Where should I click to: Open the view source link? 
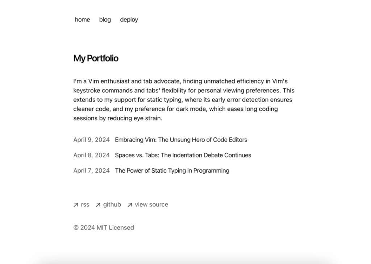click(x=151, y=205)
